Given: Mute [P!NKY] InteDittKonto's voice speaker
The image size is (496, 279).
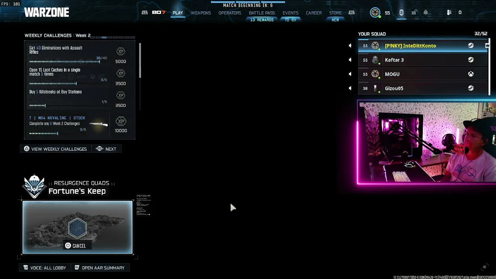Looking at the screenshot, I should [x=350, y=46].
